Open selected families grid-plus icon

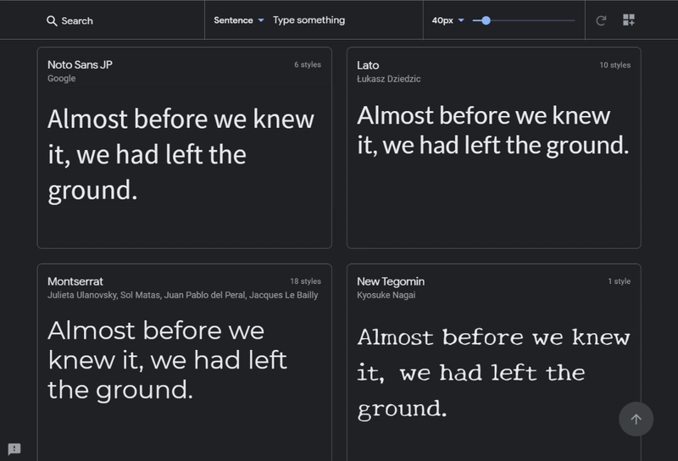coord(629,19)
